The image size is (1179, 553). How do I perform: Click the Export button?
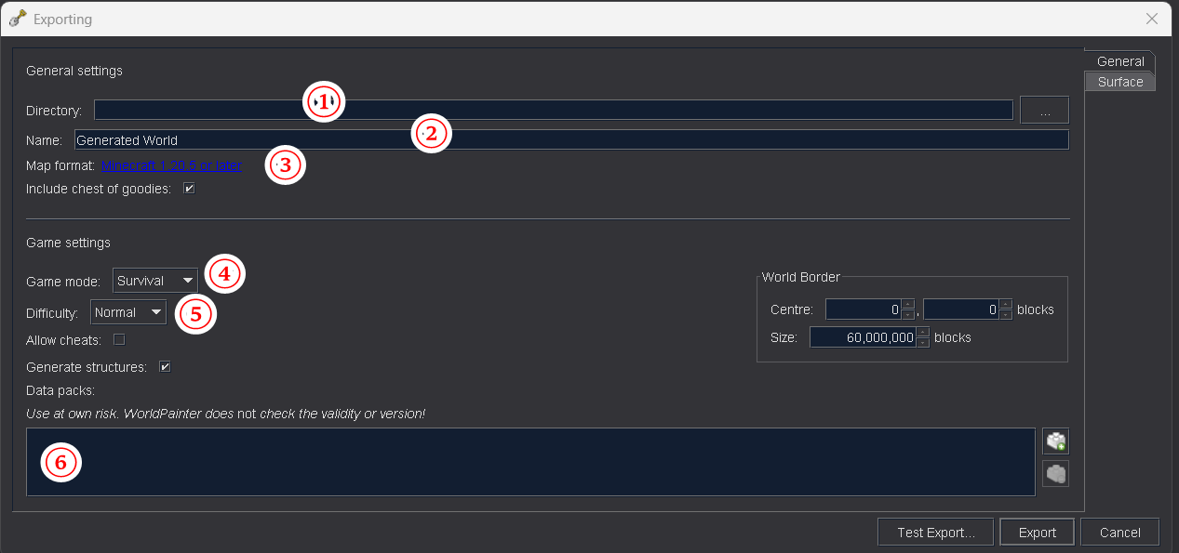pos(1037,533)
